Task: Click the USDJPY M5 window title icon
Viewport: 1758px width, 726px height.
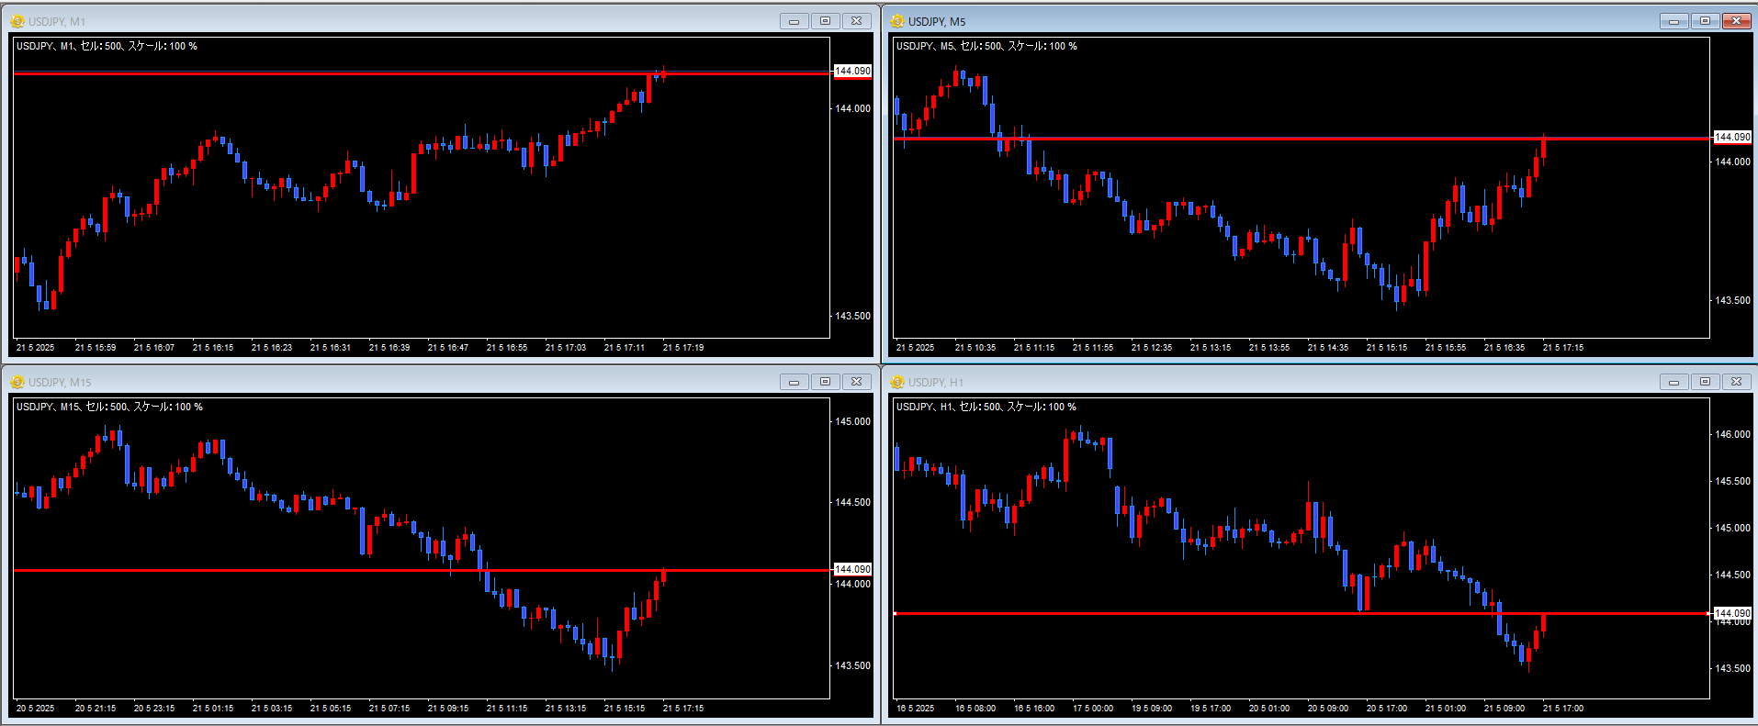Action: click(897, 21)
